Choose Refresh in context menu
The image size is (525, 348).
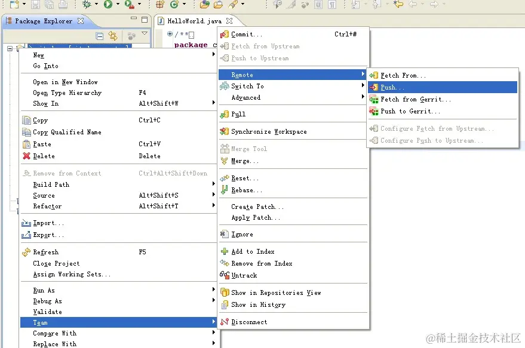click(x=118, y=252)
